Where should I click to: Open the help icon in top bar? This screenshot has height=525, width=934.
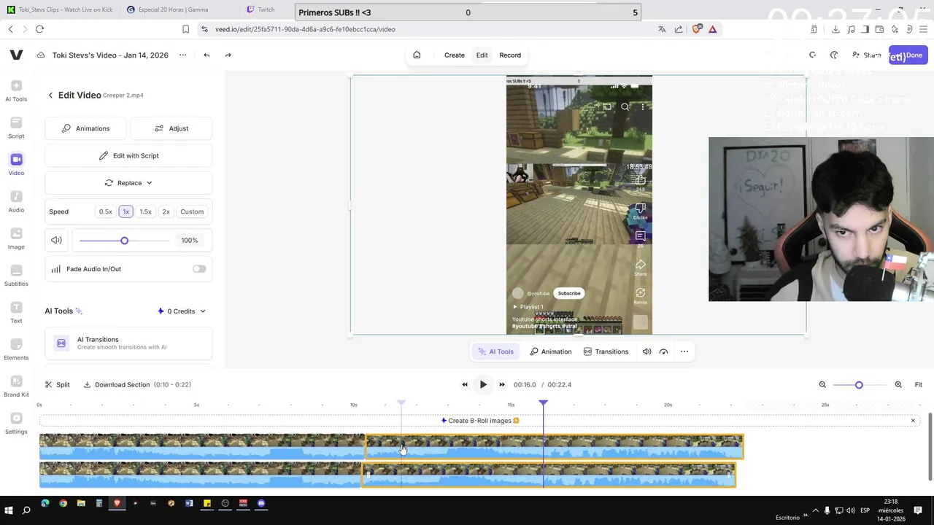(834, 55)
